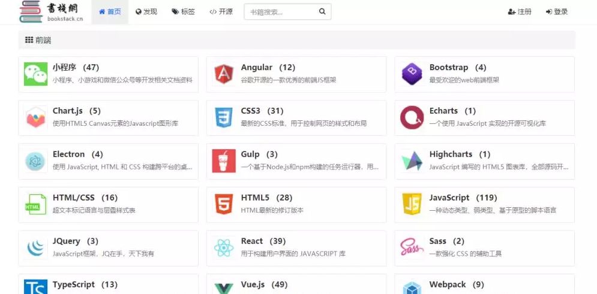Image resolution: width=597 pixels, height=294 pixels.
Task: Click description 最受欢迎的web前端框架
Action: click(x=464, y=80)
